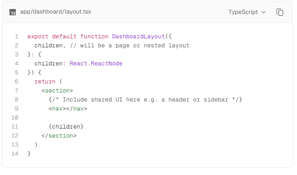Click the closing </section> tag on line 12
This screenshot has height=175, width=297.
pyautogui.click(x=59, y=135)
